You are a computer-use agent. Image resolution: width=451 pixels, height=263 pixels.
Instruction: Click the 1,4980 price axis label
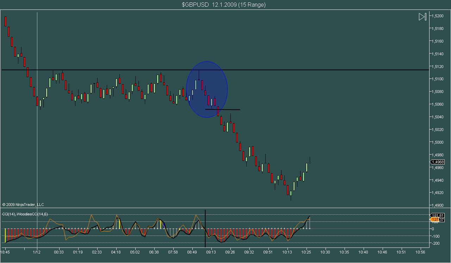438,155
